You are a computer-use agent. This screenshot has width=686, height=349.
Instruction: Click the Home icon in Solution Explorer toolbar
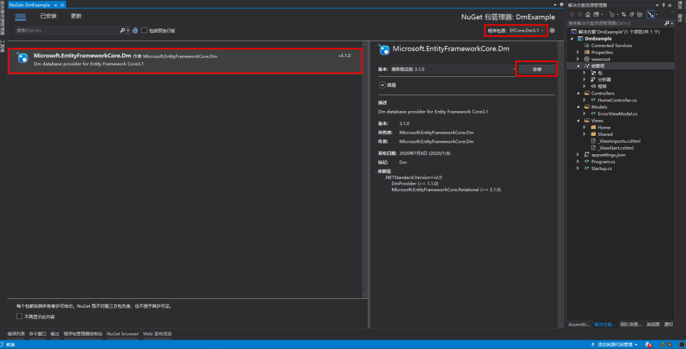coord(588,15)
